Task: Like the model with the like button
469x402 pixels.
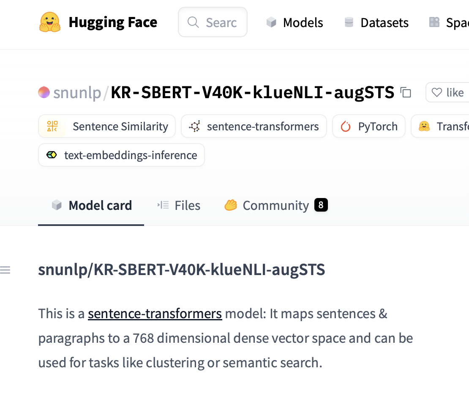Action: [447, 93]
